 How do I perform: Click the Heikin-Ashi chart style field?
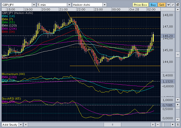pyautogui.click(x=87, y=5)
